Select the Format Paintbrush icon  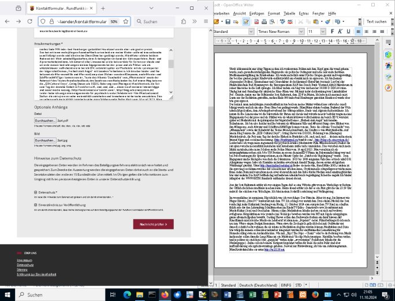328,22
